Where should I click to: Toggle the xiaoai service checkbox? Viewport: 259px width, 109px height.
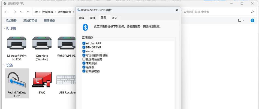[x=84, y=51]
